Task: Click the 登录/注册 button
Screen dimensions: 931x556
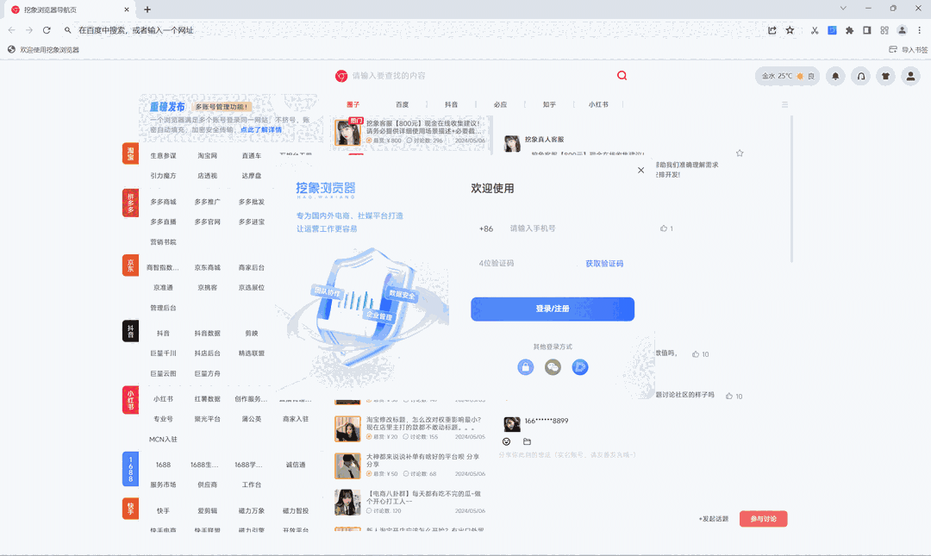Action: point(552,309)
